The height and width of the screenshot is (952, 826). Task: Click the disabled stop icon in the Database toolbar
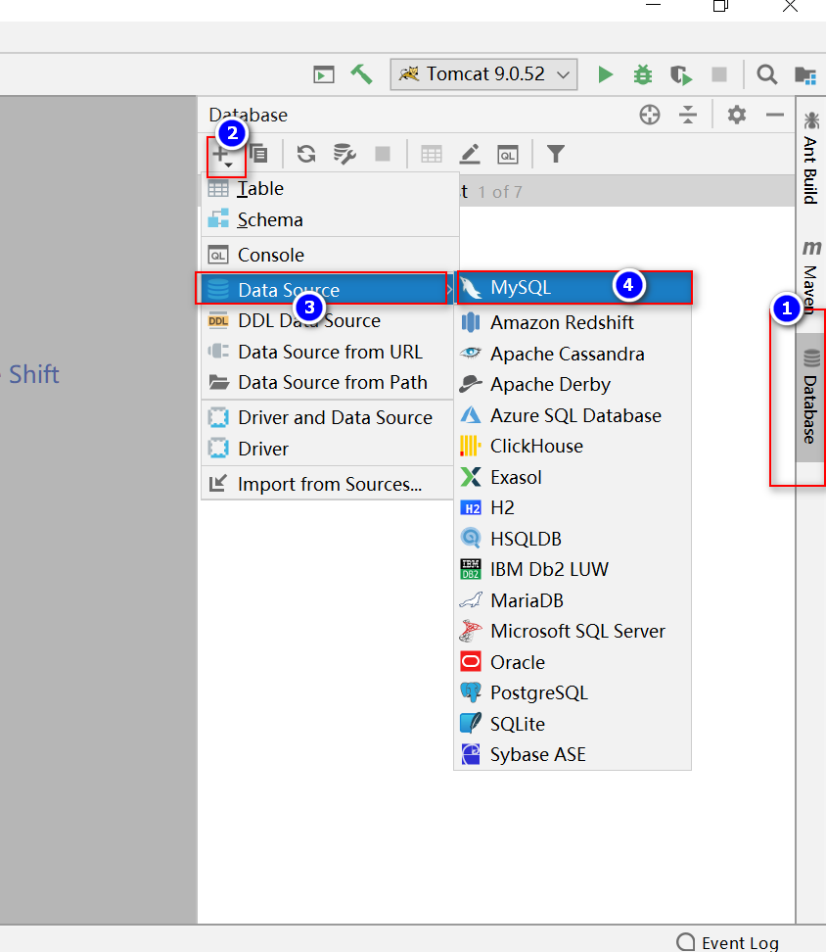(x=383, y=154)
